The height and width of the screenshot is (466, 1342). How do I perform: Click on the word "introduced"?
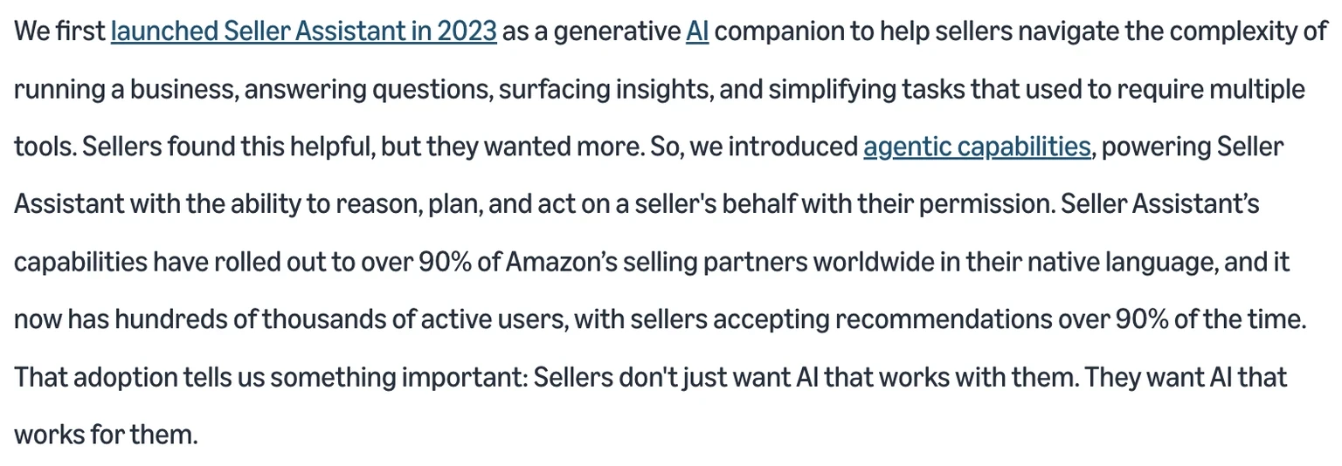[x=792, y=147]
